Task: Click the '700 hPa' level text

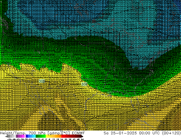Action: [37, 133]
